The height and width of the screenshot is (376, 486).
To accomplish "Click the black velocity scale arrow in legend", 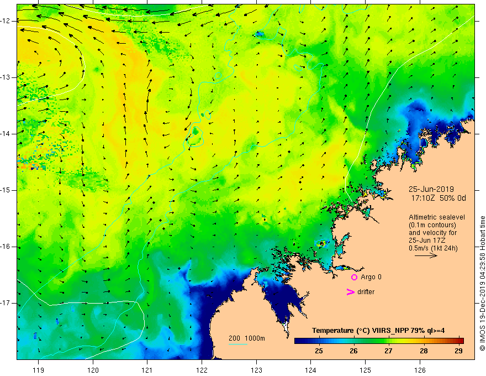I will pos(426,255).
